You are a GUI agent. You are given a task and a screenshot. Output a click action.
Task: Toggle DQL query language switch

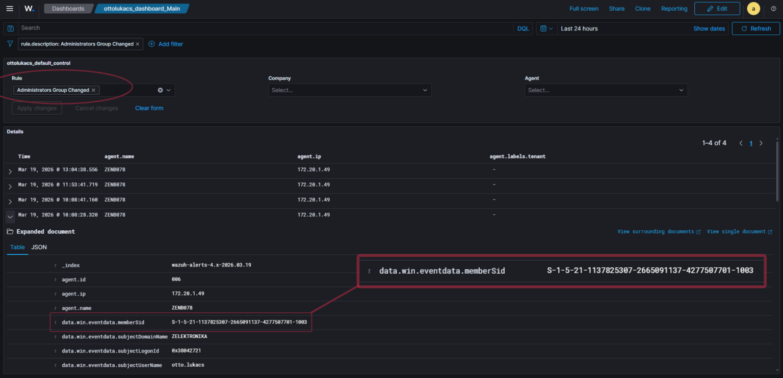523,29
